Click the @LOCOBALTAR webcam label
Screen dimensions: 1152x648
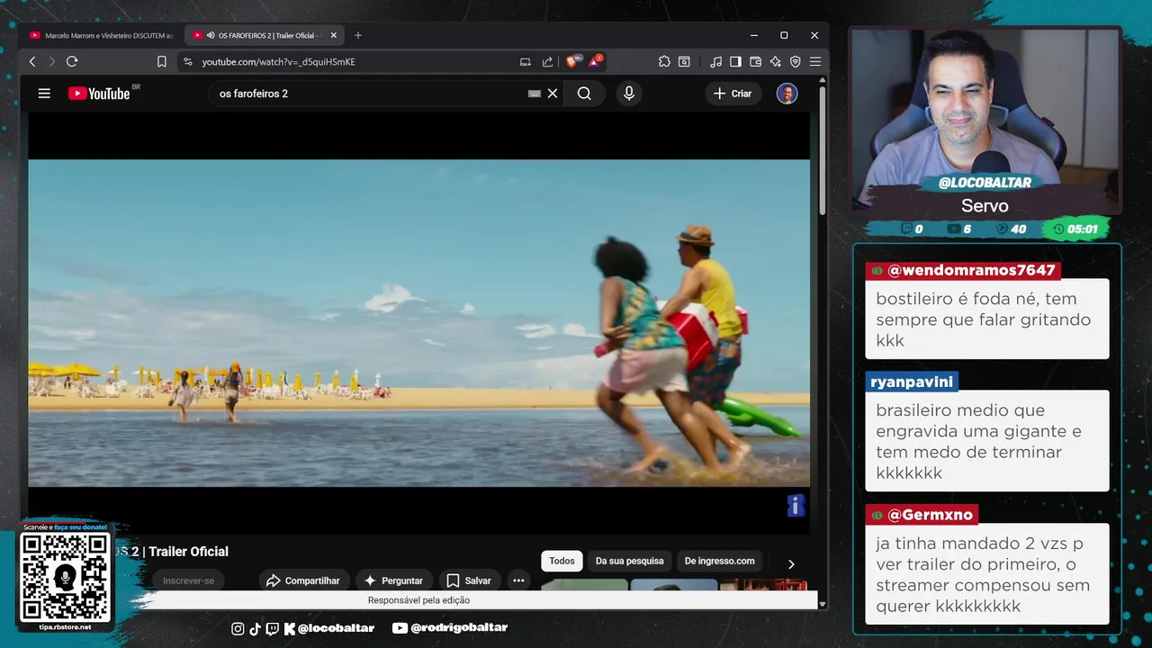(985, 183)
